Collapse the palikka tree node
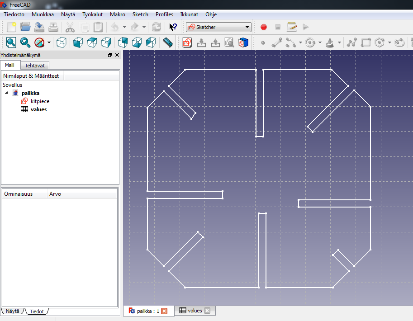 (x=7, y=93)
